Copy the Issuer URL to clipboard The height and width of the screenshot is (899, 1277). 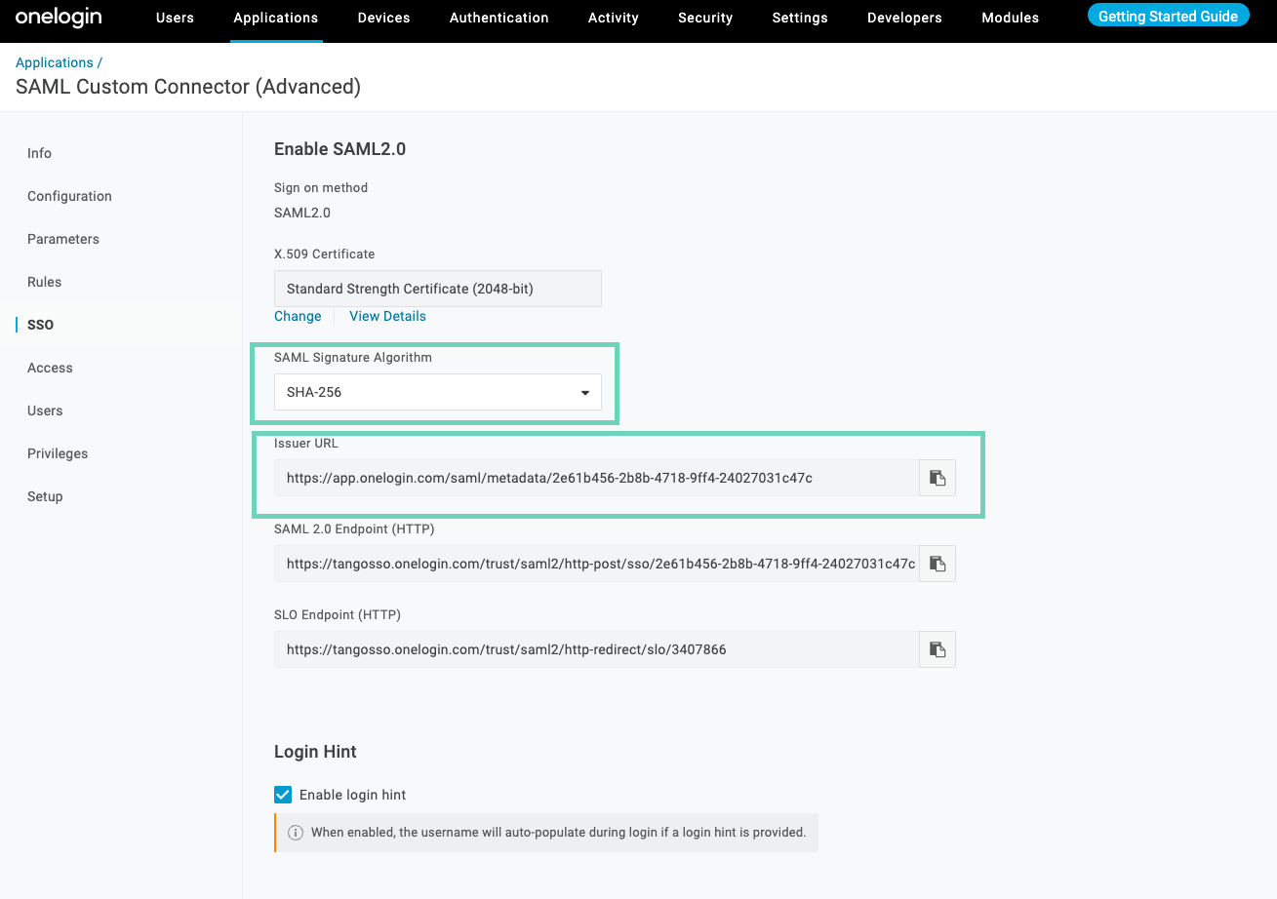coord(937,478)
